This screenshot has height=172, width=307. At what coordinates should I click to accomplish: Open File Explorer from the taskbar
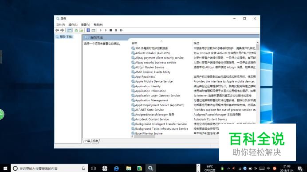tap(129, 168)
